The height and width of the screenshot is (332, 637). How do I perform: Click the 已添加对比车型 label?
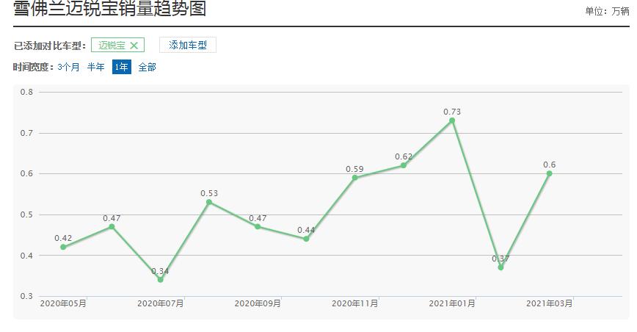click(50, 46)
